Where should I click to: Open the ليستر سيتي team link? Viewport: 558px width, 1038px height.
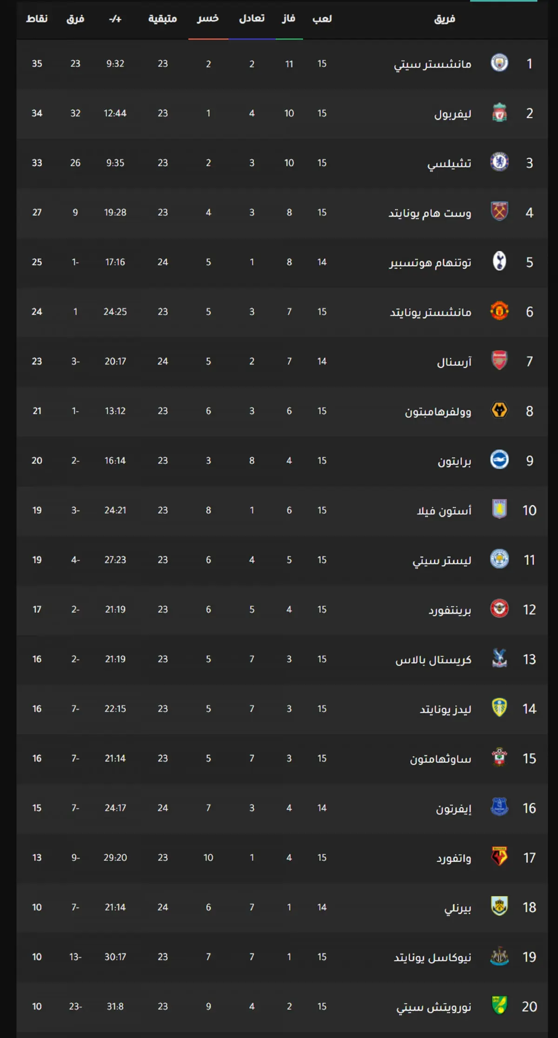tap(442, 560)
